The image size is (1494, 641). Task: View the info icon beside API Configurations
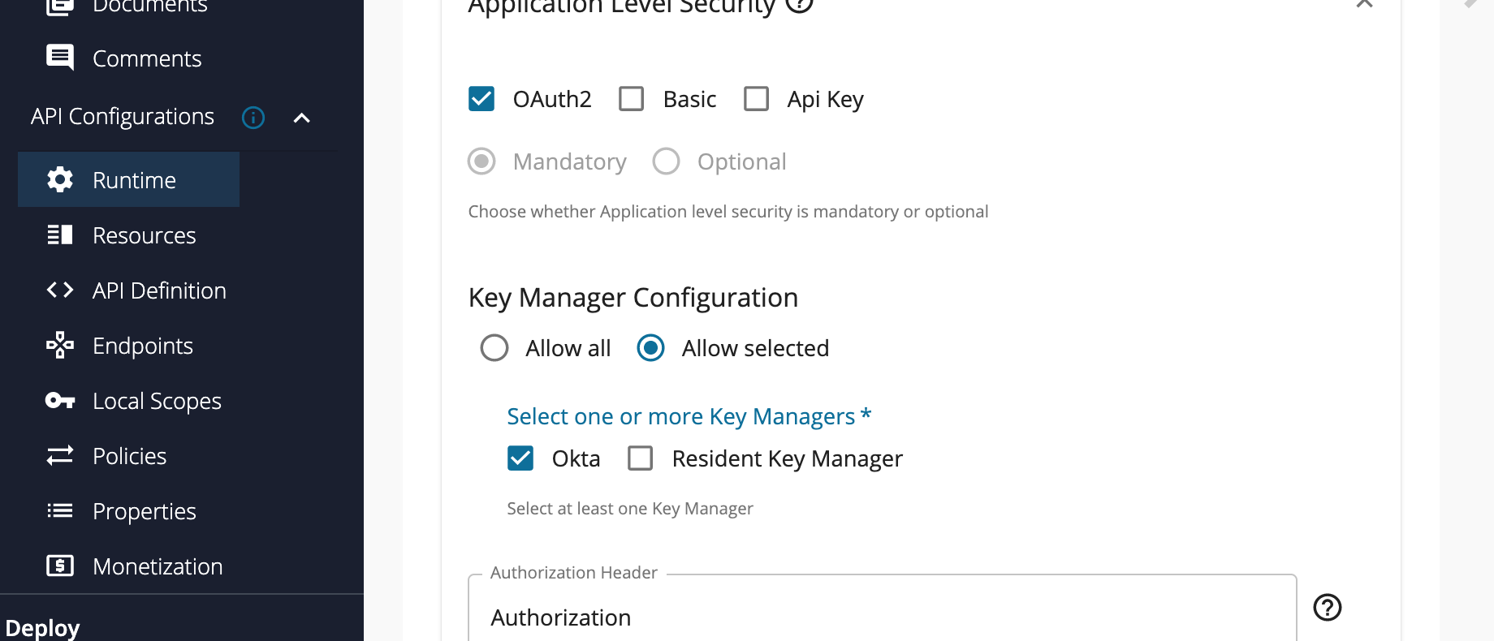253,117
